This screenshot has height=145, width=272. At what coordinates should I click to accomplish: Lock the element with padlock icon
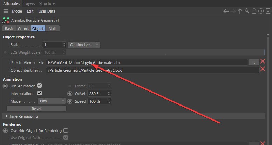[254, 11]
